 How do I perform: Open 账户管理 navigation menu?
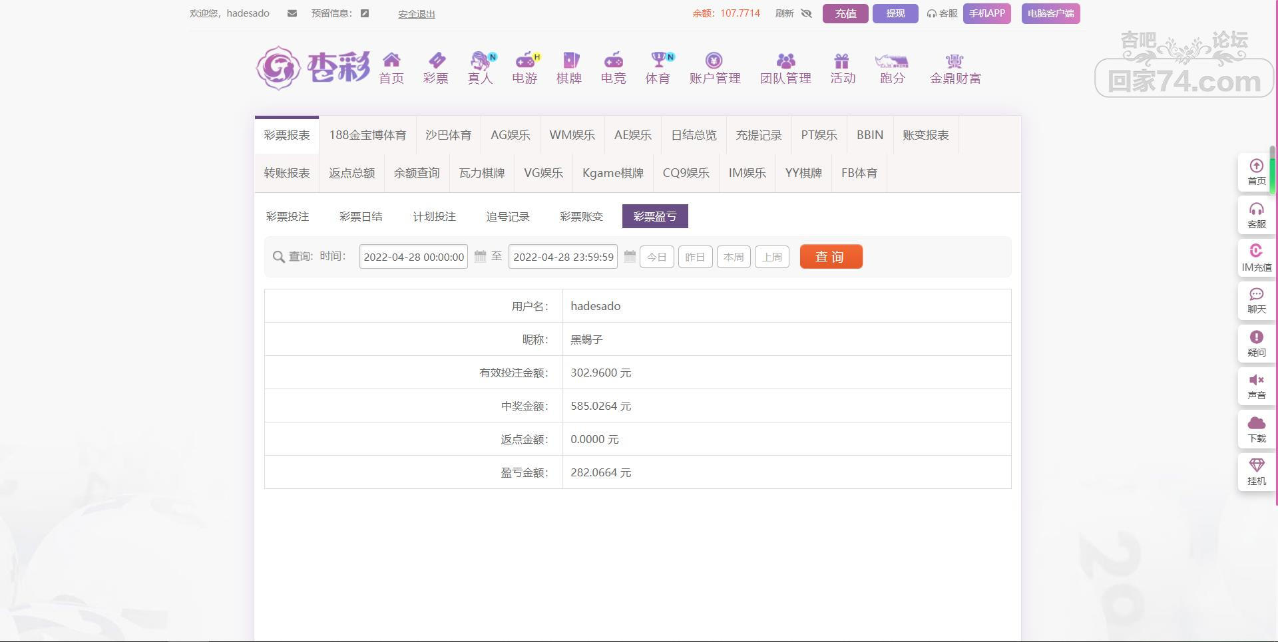(x=714, y=69)
